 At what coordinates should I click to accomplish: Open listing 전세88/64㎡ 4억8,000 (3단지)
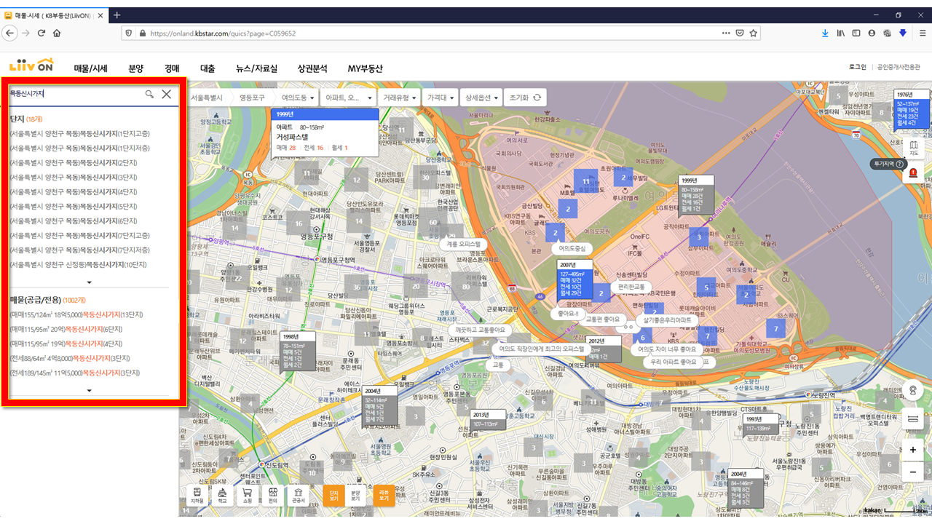69,358
